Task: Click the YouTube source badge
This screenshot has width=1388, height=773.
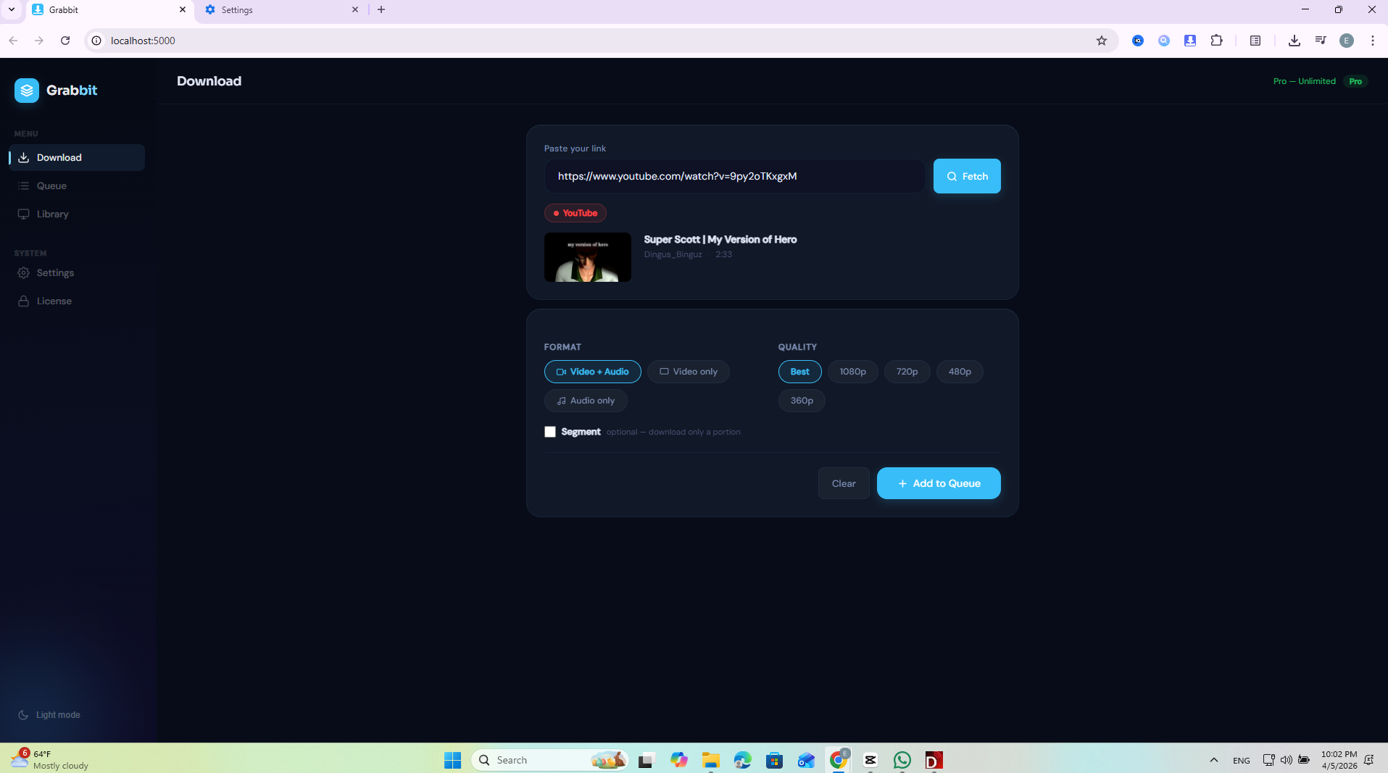Action: (x=575, y=213)
